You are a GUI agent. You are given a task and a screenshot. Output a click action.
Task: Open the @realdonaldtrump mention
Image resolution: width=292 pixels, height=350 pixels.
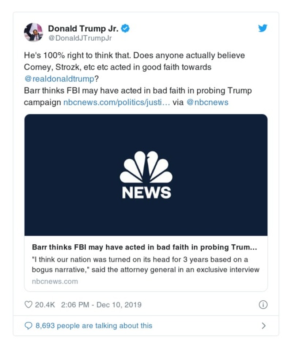57,79
